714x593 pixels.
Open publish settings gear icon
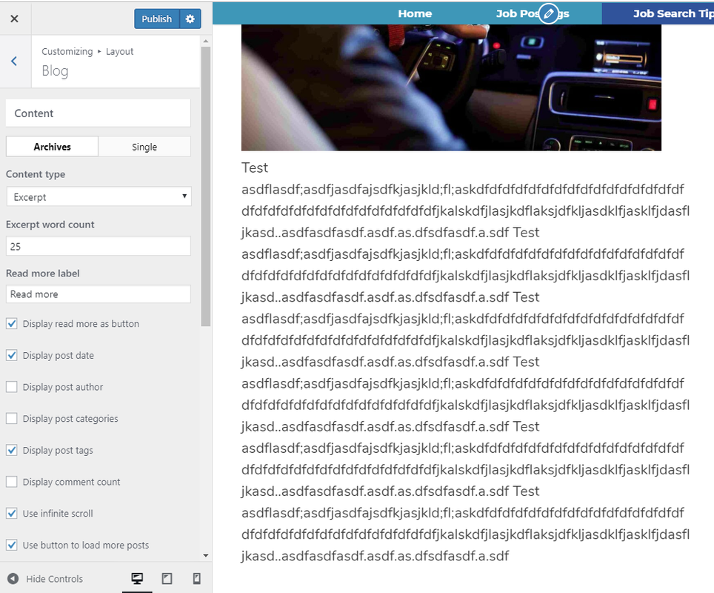(x=190, y=19)
